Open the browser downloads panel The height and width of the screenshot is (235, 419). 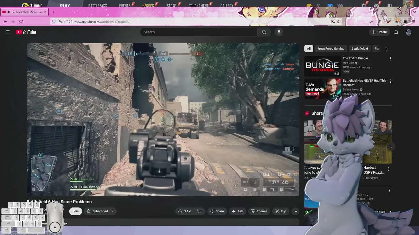(x=372, y=21)
